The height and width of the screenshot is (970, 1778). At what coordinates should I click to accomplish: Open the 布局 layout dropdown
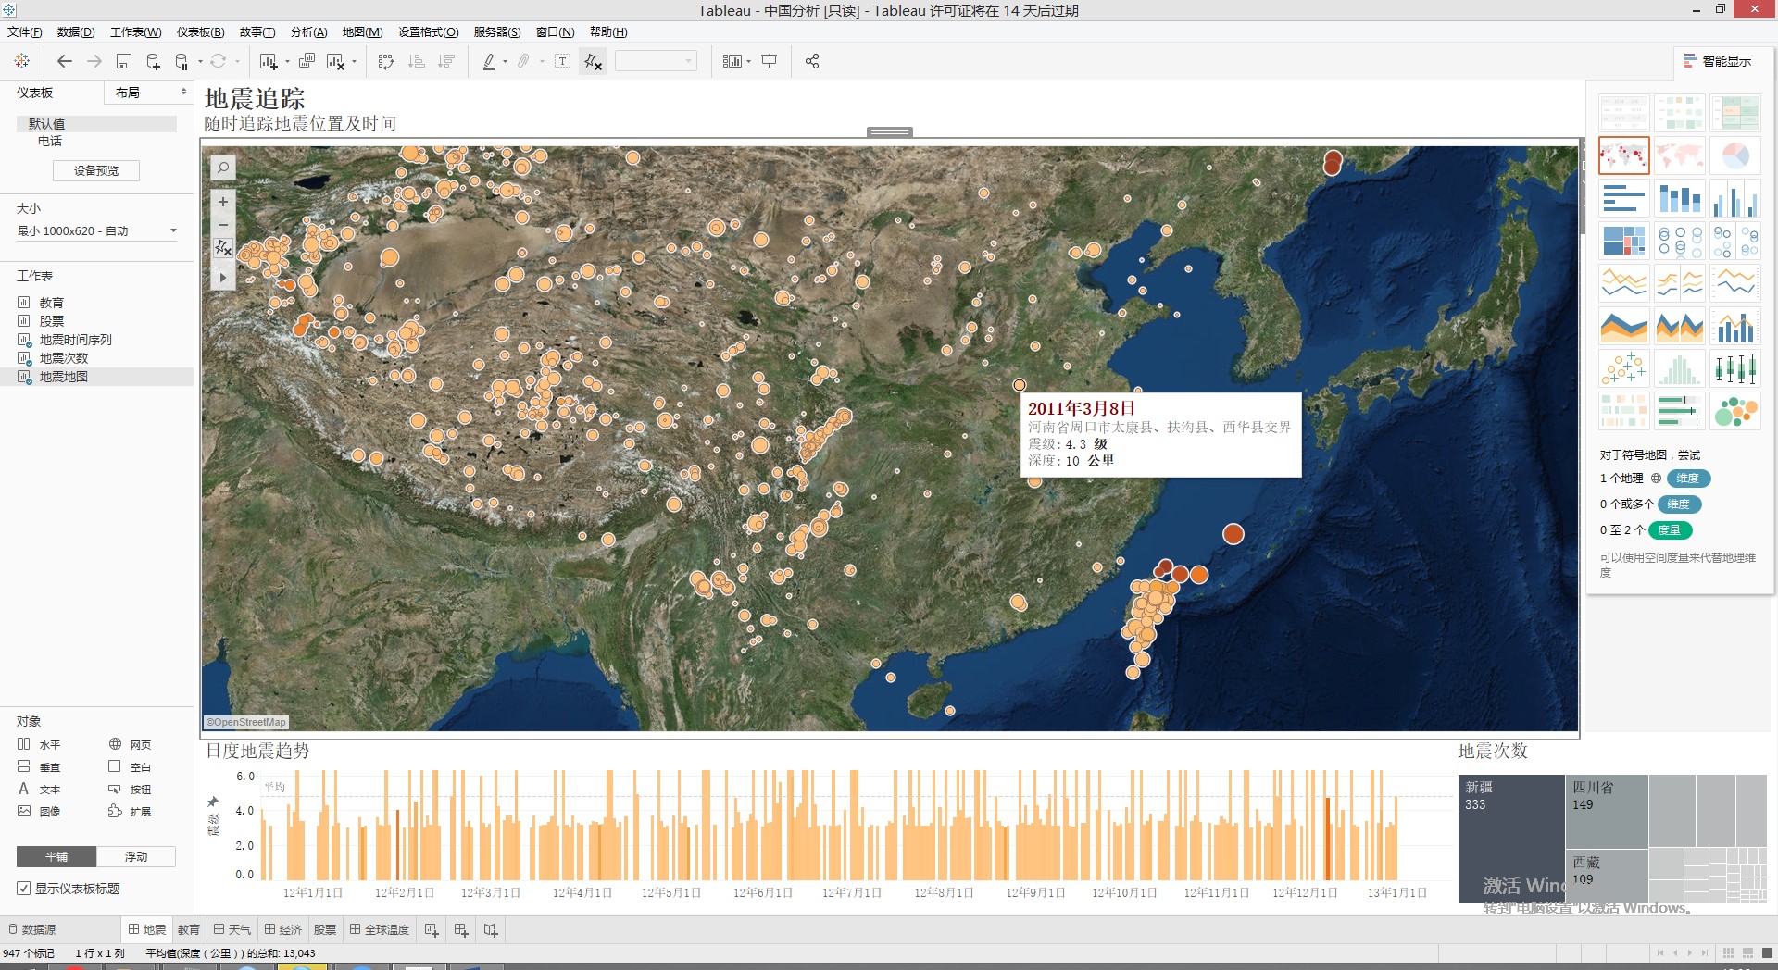coord(149,93)
